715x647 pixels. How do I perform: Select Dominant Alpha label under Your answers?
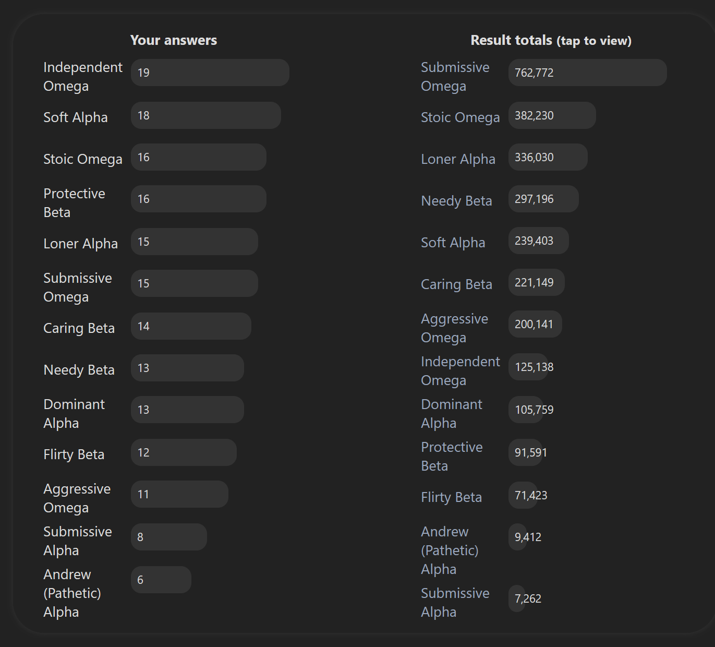click(x=74, y=414)
